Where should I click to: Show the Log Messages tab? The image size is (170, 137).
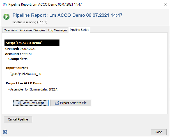point(58,30)
